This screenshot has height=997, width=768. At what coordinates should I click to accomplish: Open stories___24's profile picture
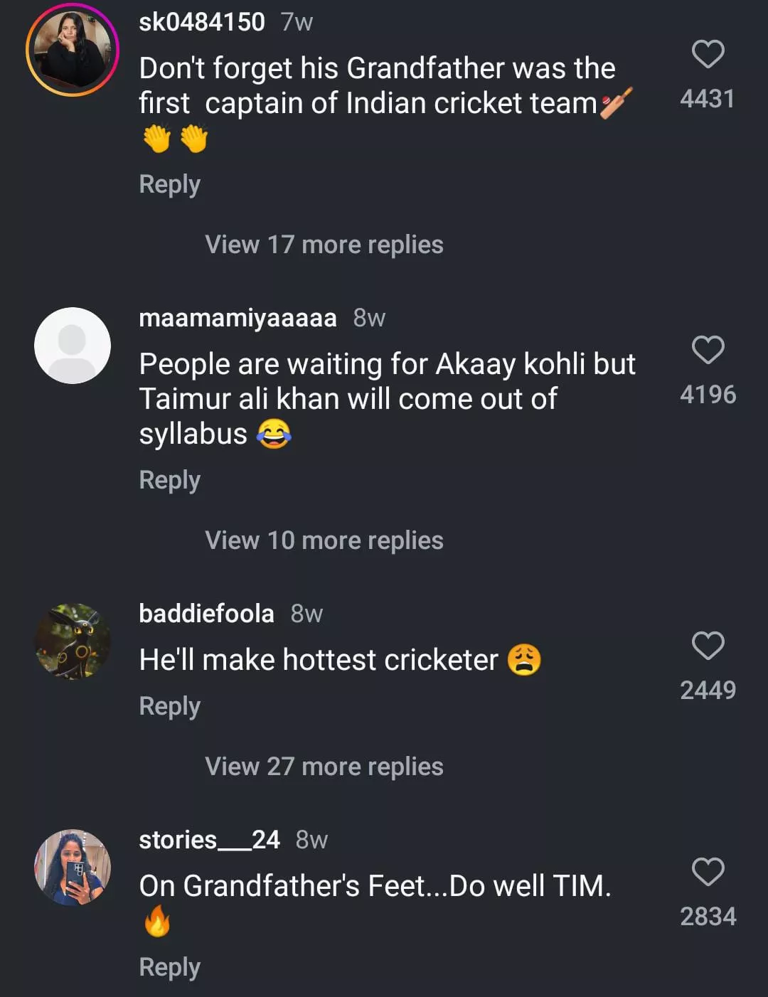(73, 868)
